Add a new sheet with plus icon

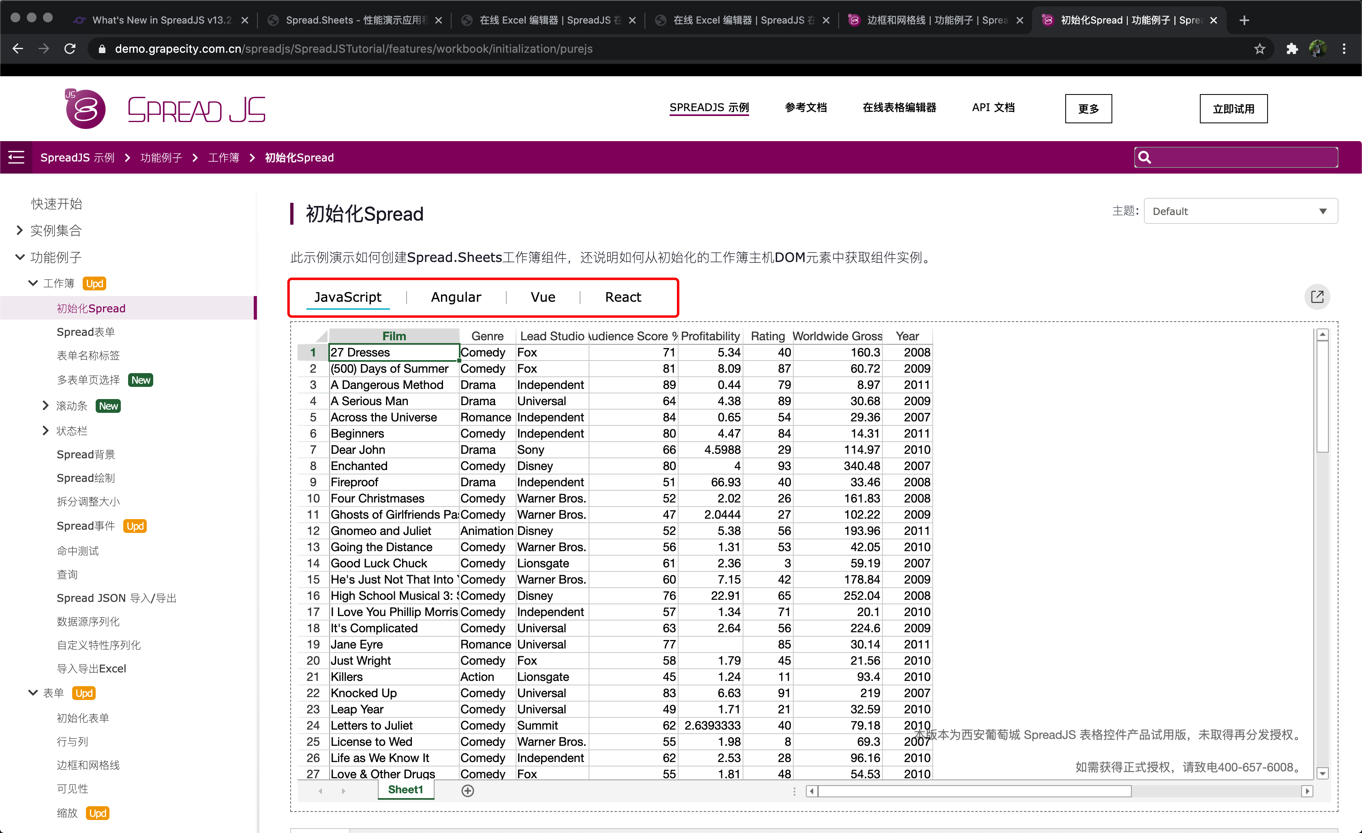pos(468,790)
